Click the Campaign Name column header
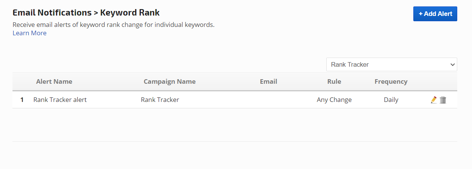This screenshot has width=472, height=169. pos(170,81)
